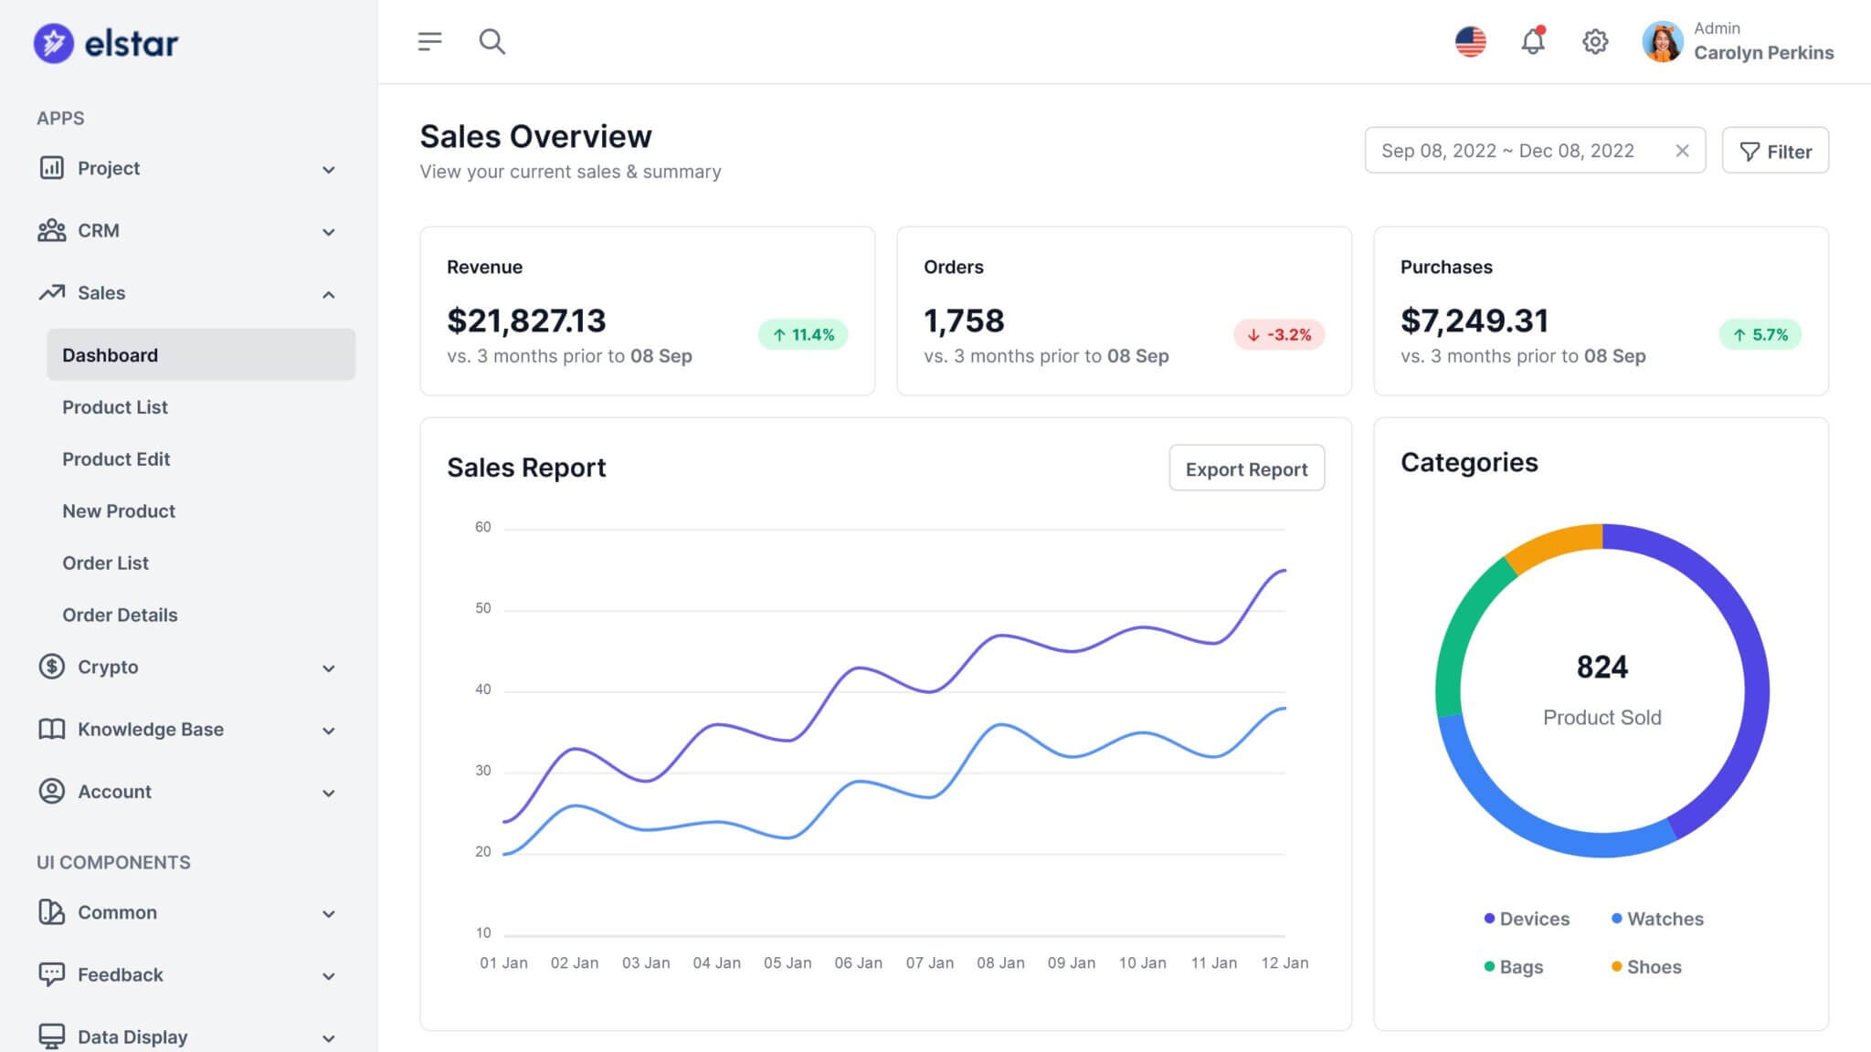Click the Filter button
1871x1052 pixels.
pos(1775,151)
